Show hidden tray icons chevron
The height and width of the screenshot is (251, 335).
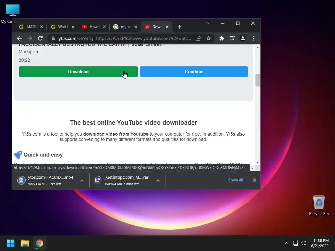point(287,243)
